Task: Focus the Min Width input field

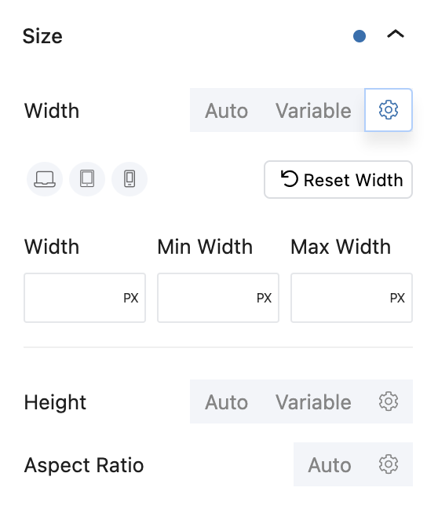Action: 218,298
